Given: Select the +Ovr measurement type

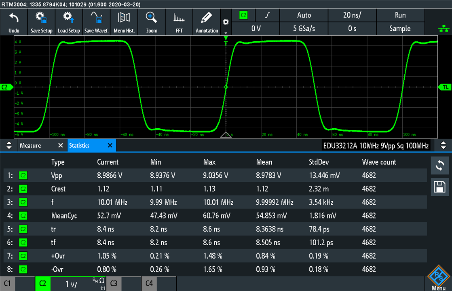Looking at the screenshot, I should coord(59,256).
